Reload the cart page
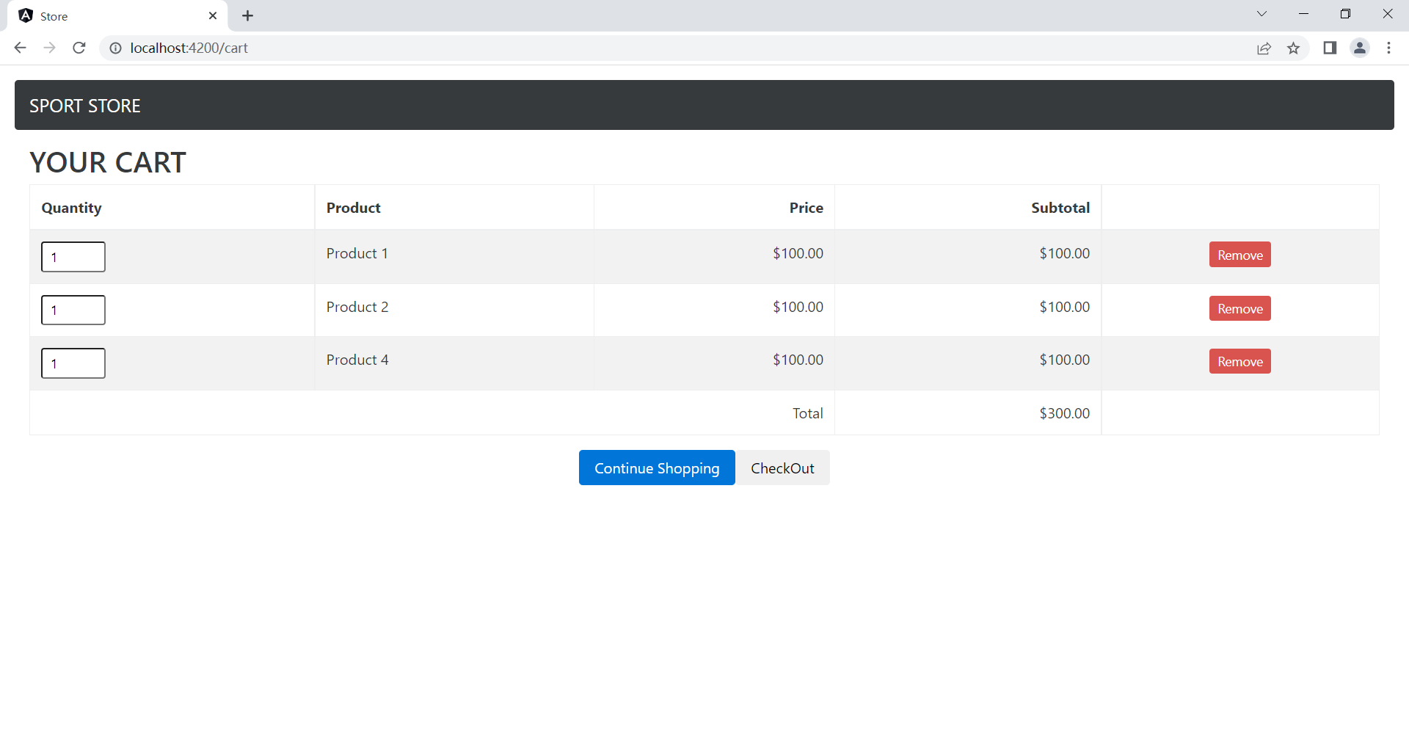 [79, 48]
